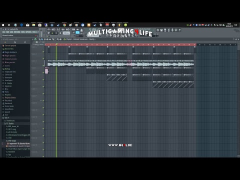Mute Track 2 via its green dot
Screen dimensions: 240x180
pos(43,58)
